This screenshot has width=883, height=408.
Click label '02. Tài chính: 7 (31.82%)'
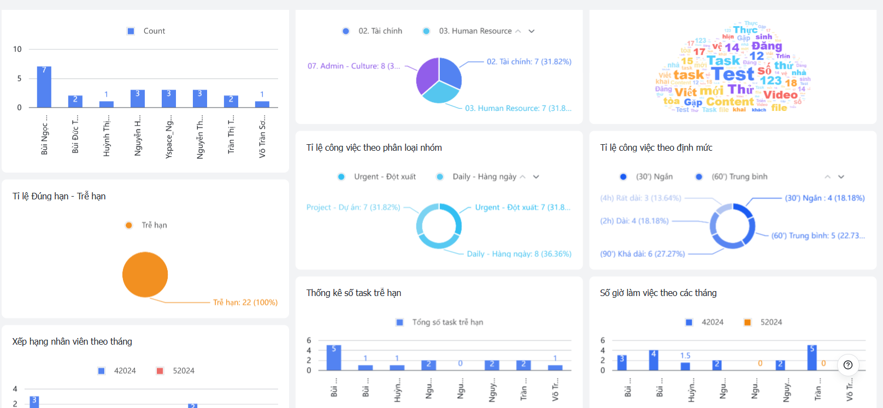pyautogui.click(x=529, y=62)
